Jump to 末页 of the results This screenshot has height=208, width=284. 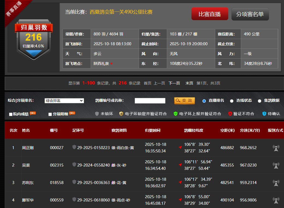[x=189, y=83]
